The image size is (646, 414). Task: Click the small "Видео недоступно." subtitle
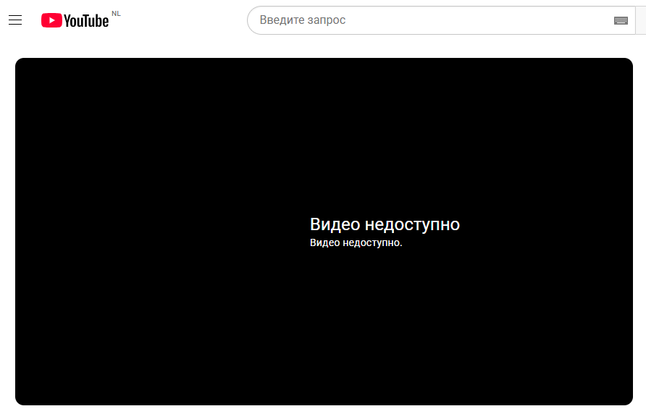click(356, 242)
